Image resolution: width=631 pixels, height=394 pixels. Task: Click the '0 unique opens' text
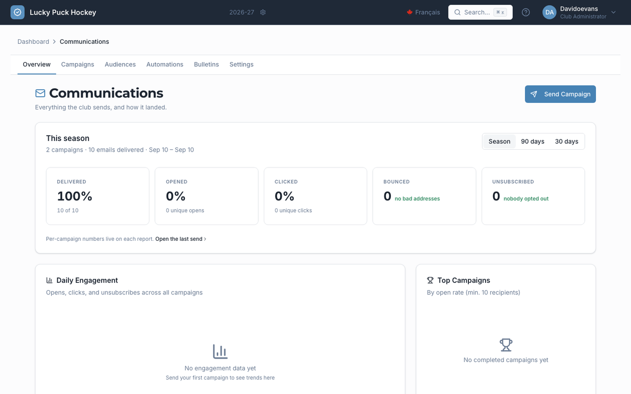185,210
